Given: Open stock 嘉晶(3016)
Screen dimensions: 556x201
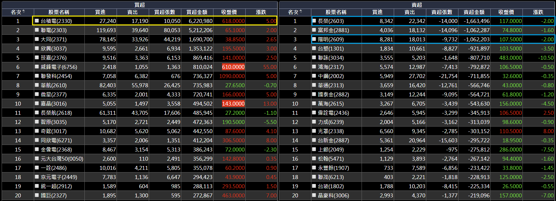Looking at the screenshot, I should click(x=54, y=104).
